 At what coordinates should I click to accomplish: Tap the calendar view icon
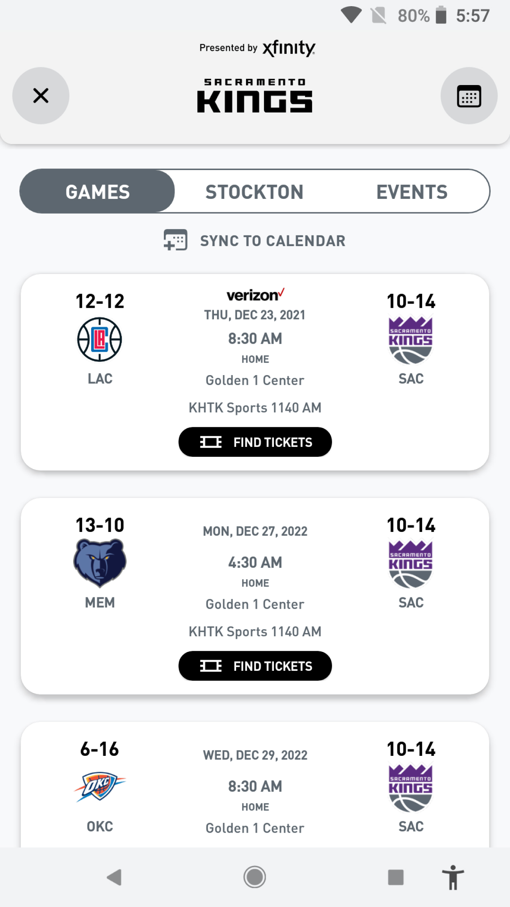coord(469,96)
